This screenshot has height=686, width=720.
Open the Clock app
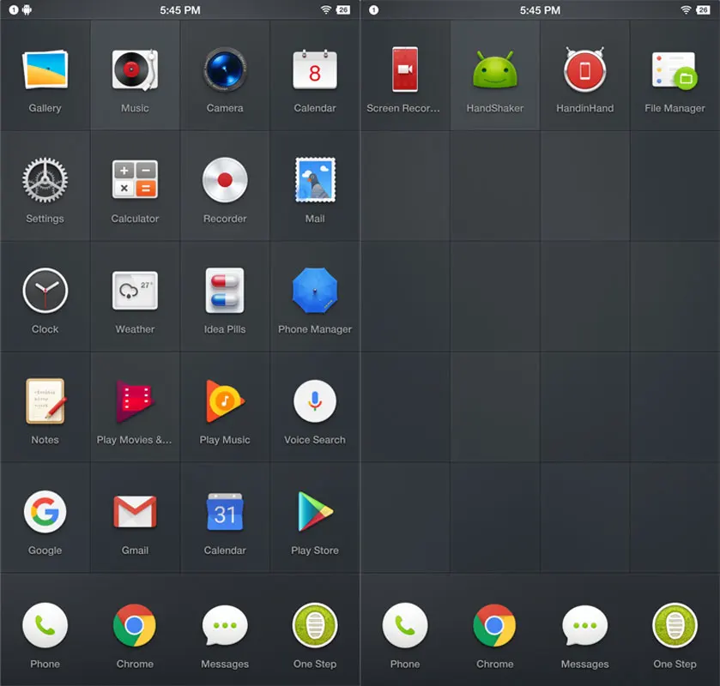click(x=45, y=291)
